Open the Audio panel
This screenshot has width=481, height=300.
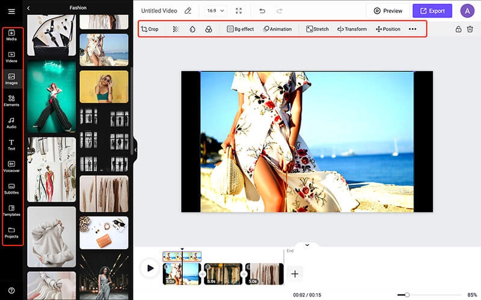(x=11, y=123)
